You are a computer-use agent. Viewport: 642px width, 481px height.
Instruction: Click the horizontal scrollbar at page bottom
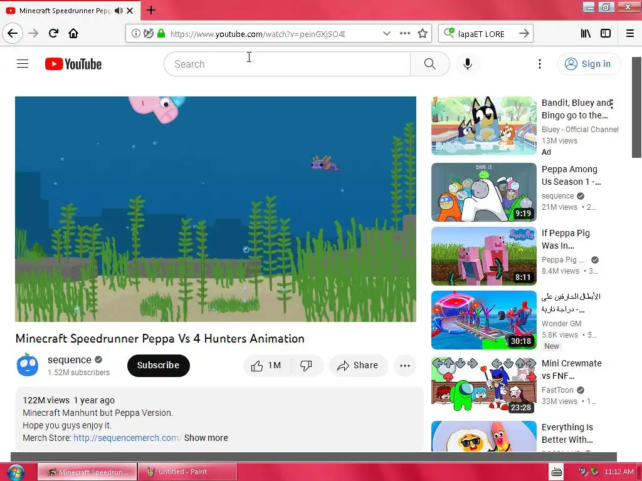coord(313,457)
